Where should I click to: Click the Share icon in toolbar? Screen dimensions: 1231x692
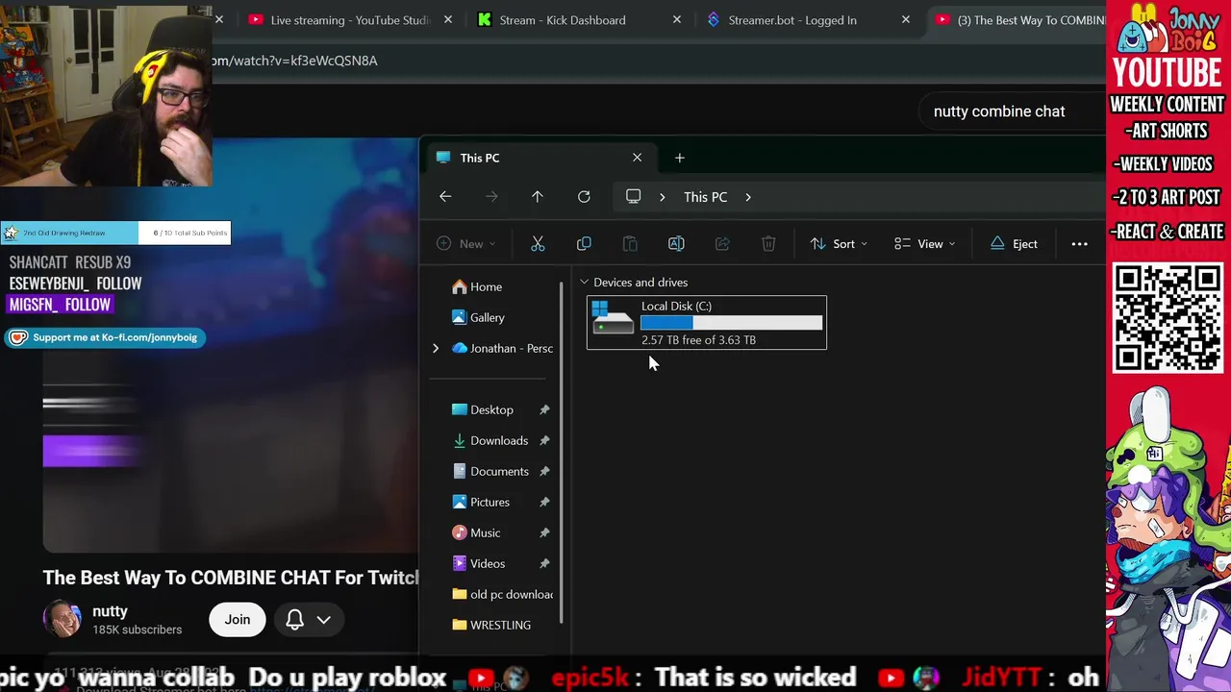click(722, 244)
